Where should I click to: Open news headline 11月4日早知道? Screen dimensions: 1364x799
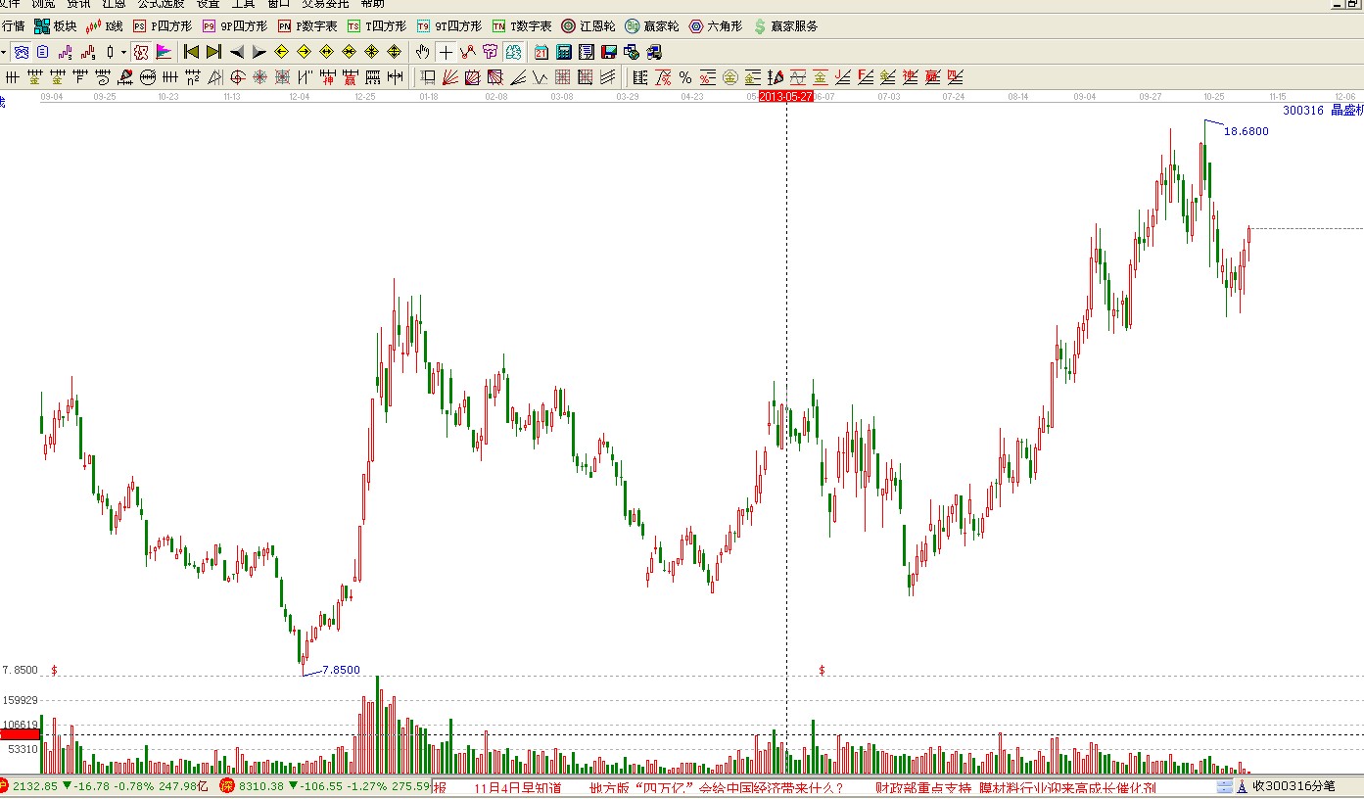click(x=517, y=787)
